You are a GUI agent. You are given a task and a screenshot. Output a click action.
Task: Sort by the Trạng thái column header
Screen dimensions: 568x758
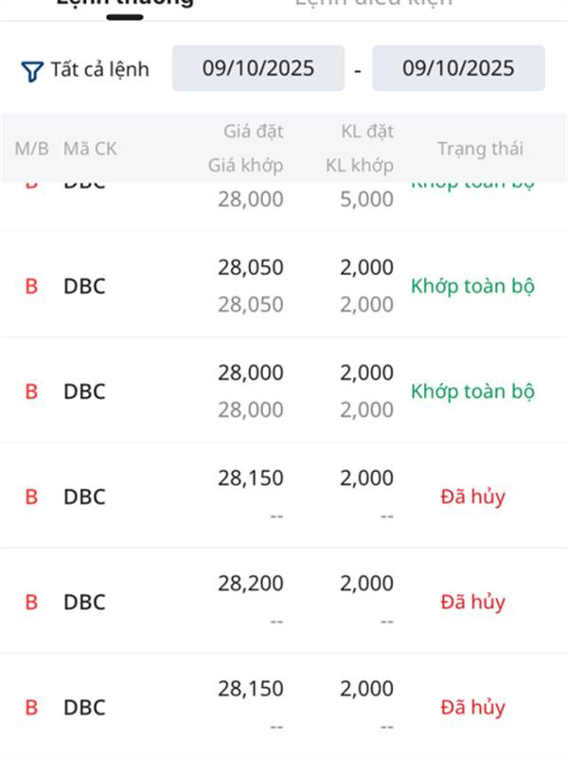[x=480, y=149]
